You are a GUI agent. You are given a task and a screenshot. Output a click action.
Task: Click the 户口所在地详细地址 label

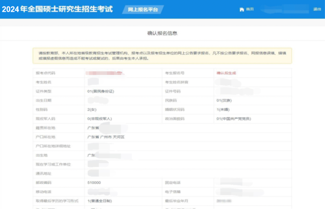tap(53, 146)
